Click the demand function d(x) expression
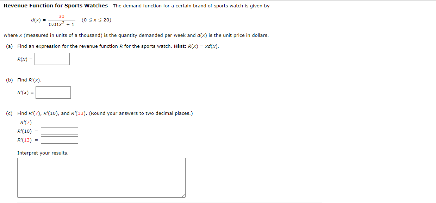The width and height of the screenshot is (436, 203). 53,20
